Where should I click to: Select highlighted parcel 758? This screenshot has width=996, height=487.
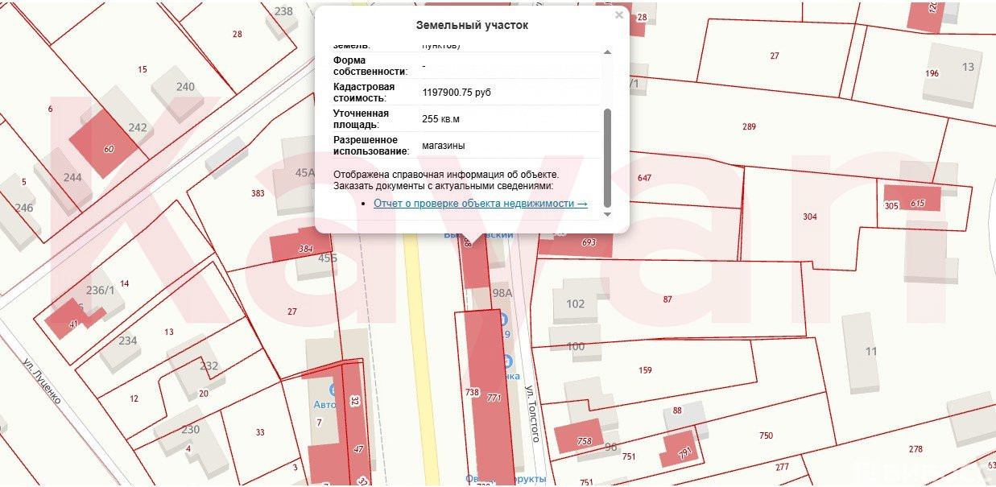tap(580, 437)
